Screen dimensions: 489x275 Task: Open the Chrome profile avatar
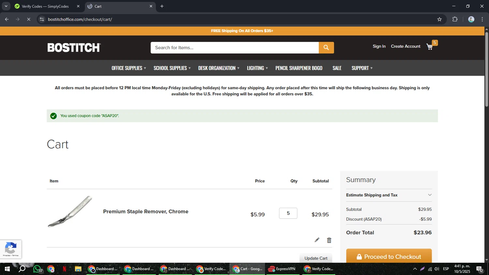(x=471, y=20)
